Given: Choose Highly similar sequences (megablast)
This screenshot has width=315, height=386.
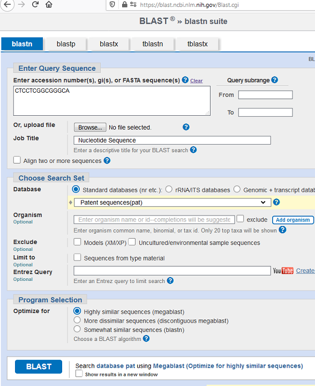Looking at the screenshot, I should (x=77, y=311).
